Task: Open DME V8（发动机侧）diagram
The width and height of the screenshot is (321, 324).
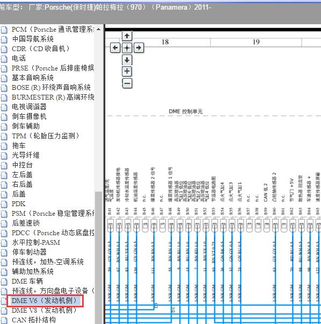Action: pyautogui.click(x=44, y=310)
